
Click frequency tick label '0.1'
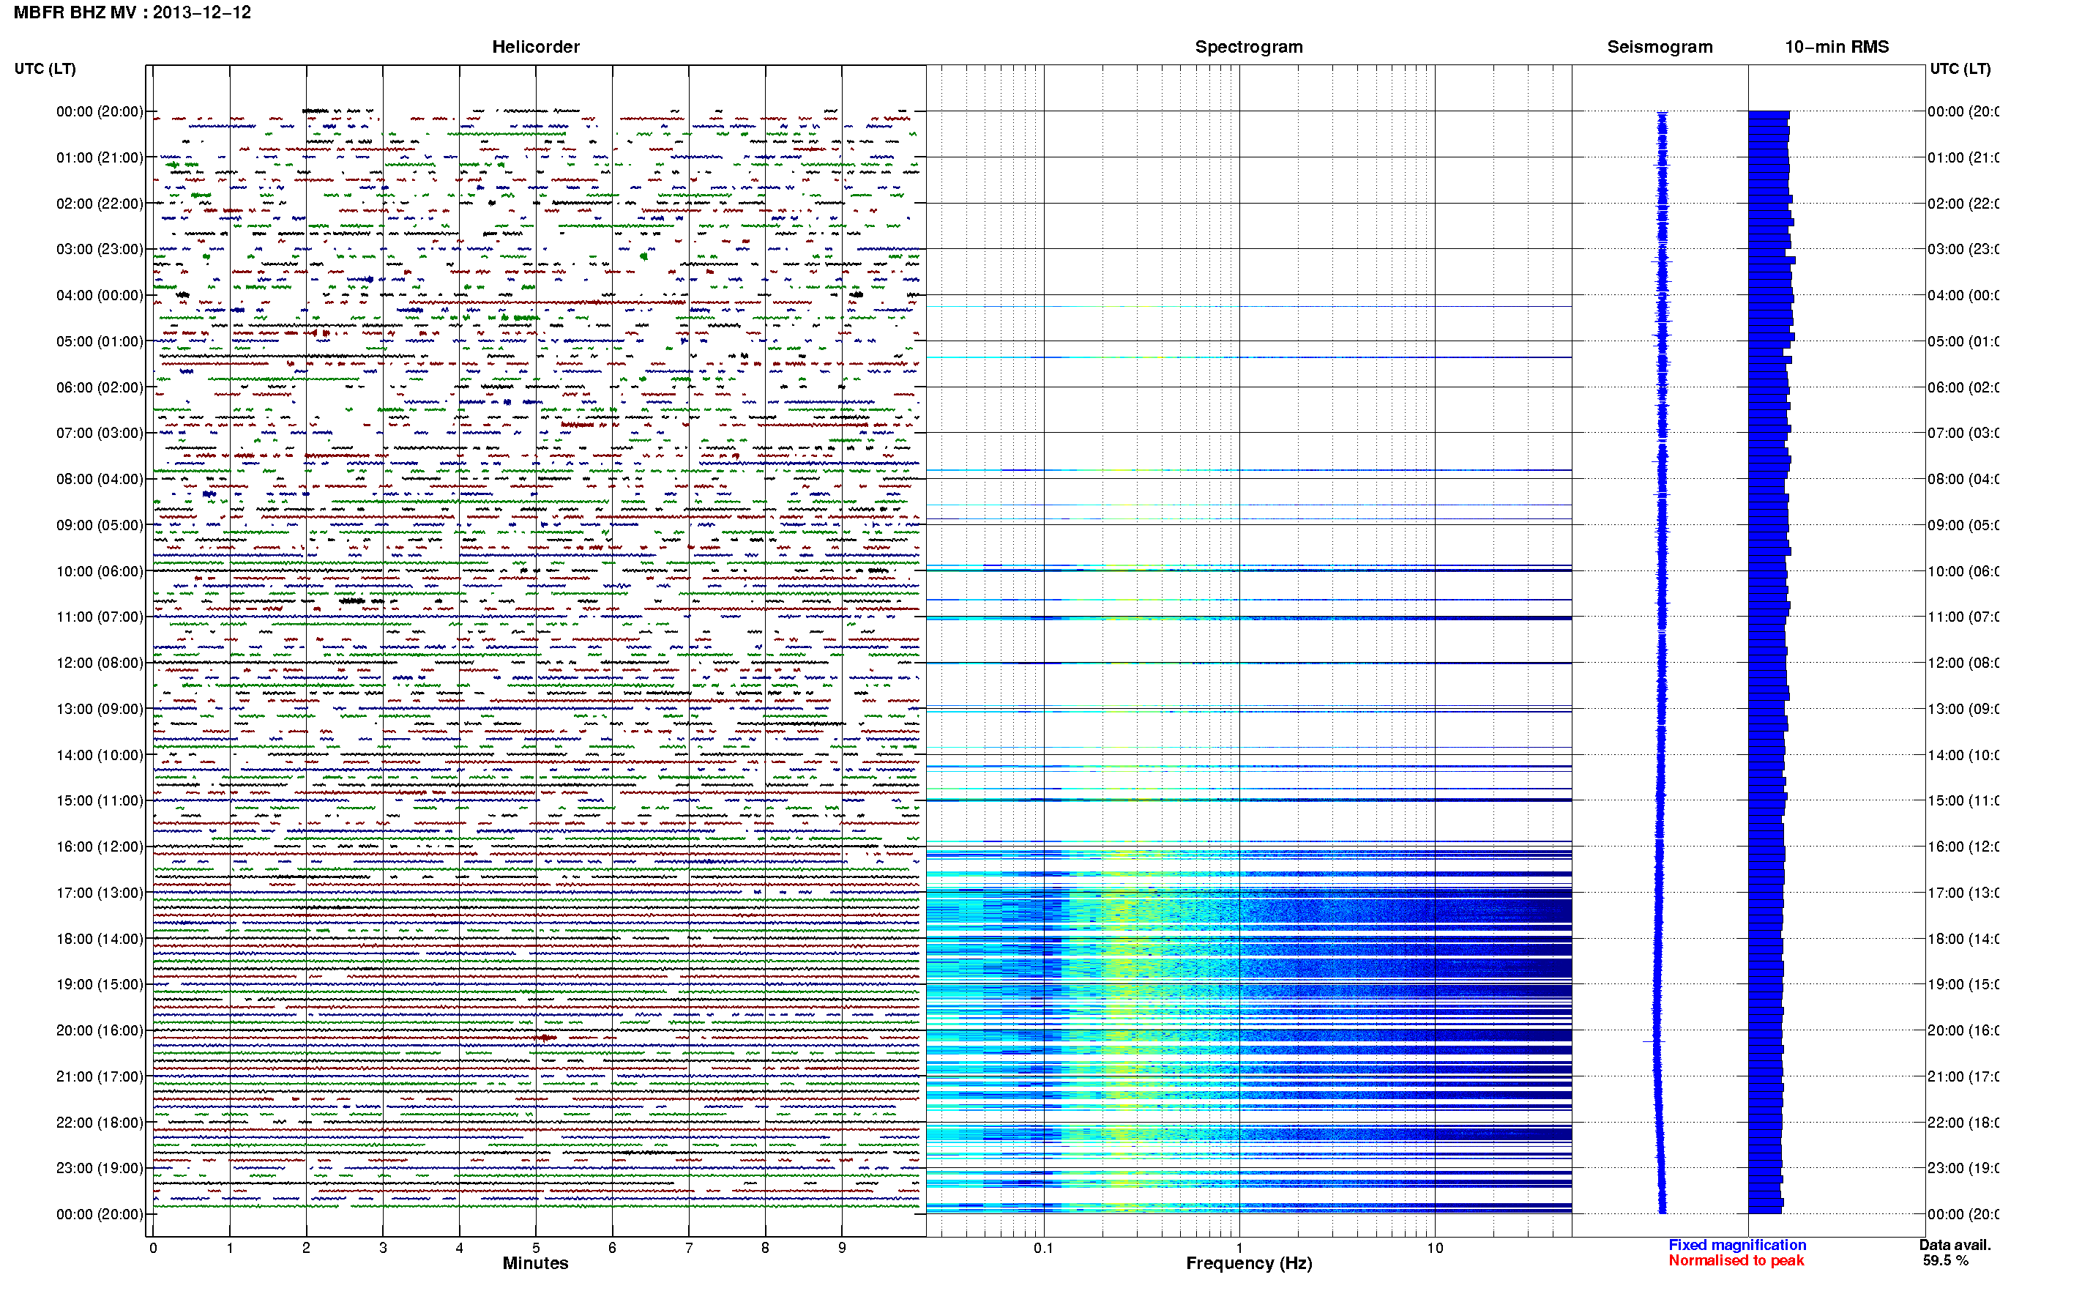[1043, 1248]
